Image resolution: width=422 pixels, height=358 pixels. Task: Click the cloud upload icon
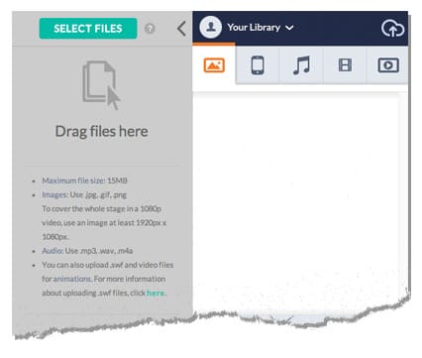(x=392, y=29)
